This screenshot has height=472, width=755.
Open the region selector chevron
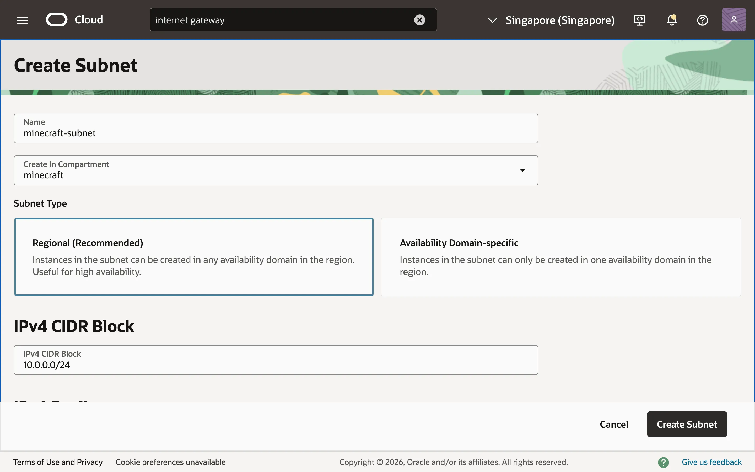click(492, 20)
